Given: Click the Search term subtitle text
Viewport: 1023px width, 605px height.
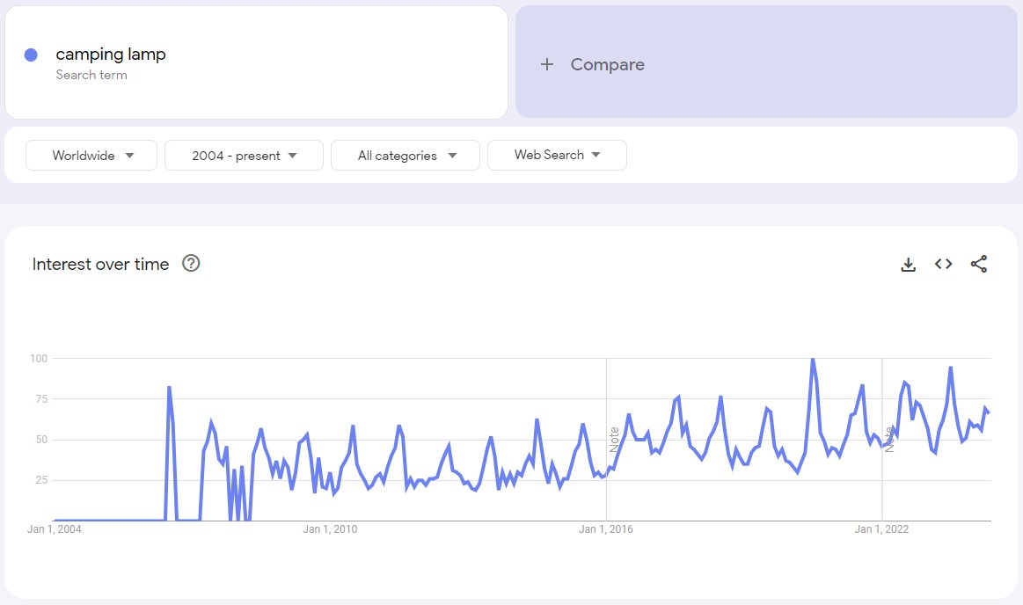Looking at the screenshot, I should pos(91,75).
